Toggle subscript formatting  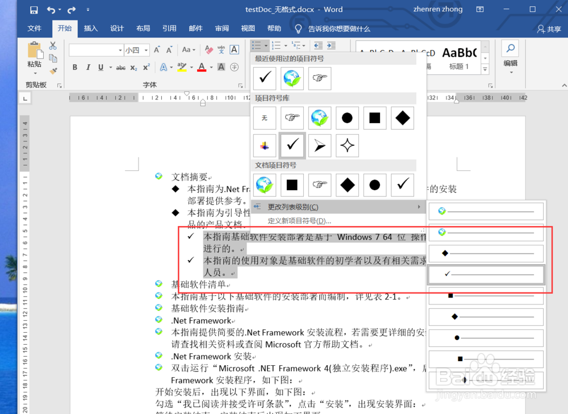click(133, 68)
